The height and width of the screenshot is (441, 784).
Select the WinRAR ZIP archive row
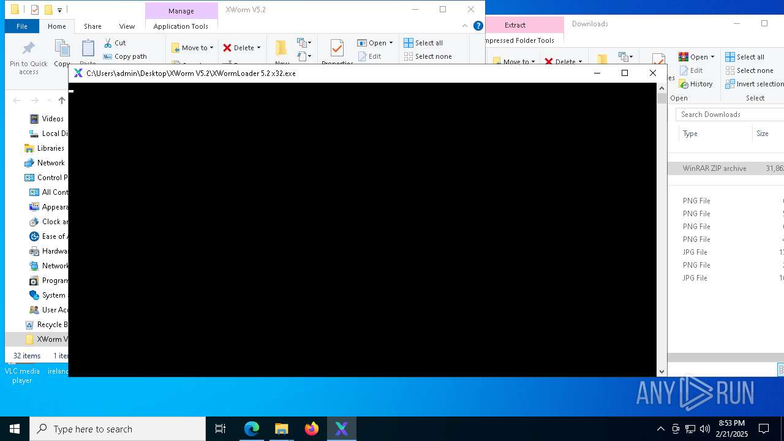coord(726,168)
